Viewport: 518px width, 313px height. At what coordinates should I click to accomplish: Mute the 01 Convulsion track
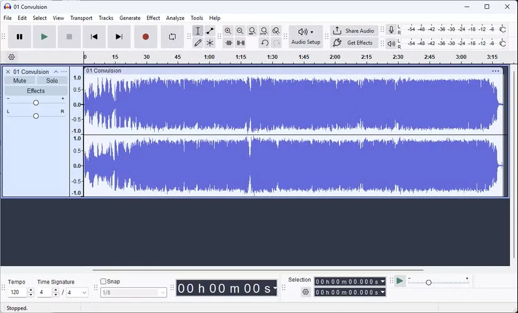pos(19,81)
